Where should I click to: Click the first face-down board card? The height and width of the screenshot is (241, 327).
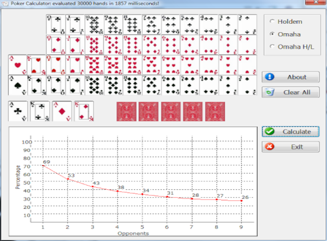coord(126,111)
